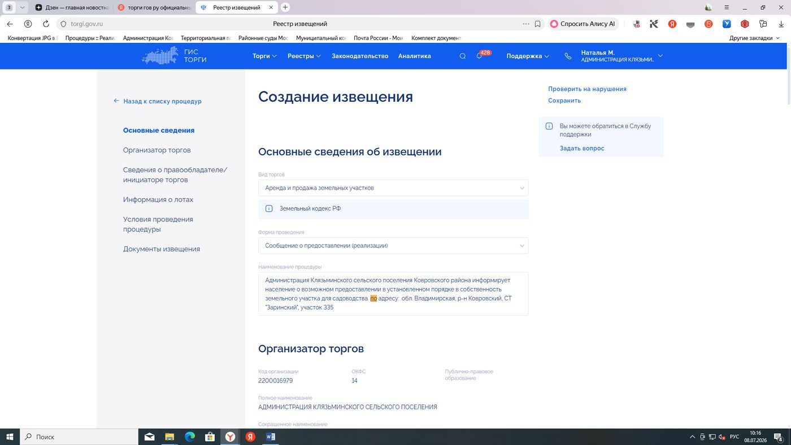Image resolution: width=791 pixels, height=445 pixels.
Task: Expand the Реестры menu
Action: tap(304, 56)
